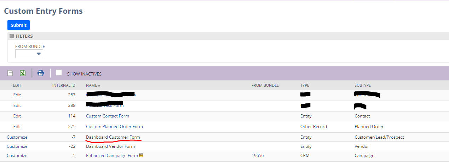Click Customize for Dashboard Vendor Form
Screen dimensions: 449x163
[17, 146]
